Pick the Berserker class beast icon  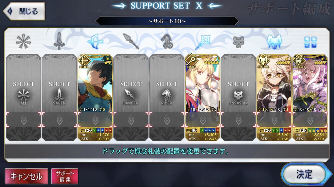pos(274,42)
